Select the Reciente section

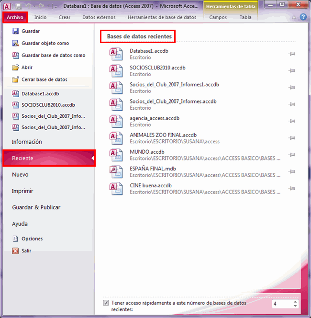(49, 158)
